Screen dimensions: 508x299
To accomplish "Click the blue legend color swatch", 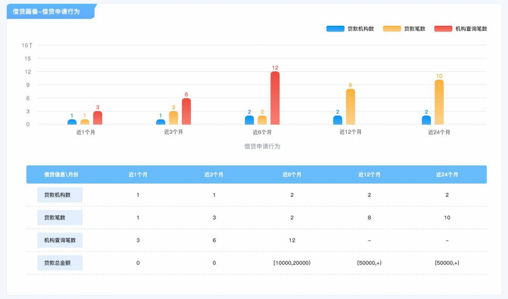I will tap(335, 29).
